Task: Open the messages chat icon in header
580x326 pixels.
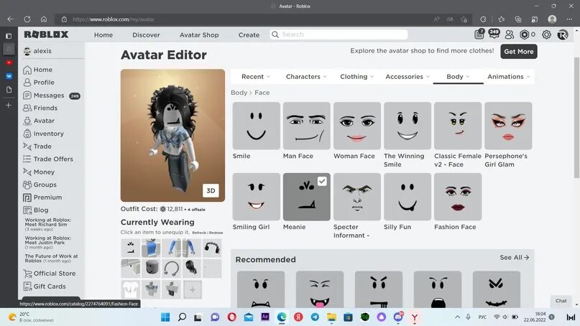Action: (x=494, y=34)
